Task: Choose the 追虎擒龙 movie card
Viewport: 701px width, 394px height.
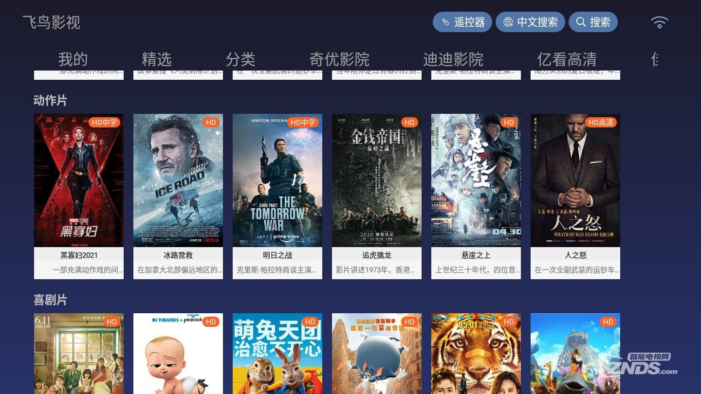Action: pos(377,197)
